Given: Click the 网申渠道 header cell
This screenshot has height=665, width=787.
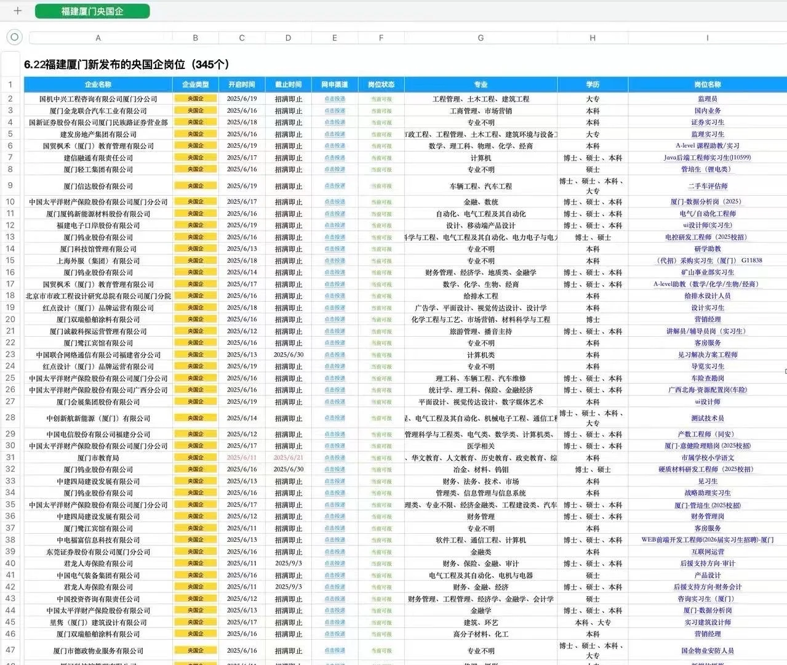Looking at the screenshot, I should (x=335, y=84).
